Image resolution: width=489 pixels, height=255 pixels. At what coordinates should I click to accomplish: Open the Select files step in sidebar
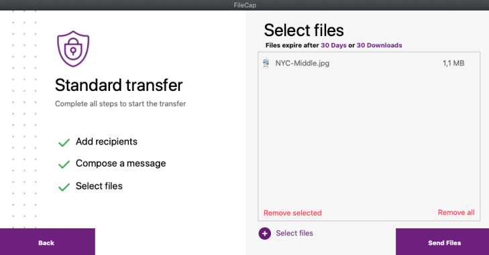99,186
